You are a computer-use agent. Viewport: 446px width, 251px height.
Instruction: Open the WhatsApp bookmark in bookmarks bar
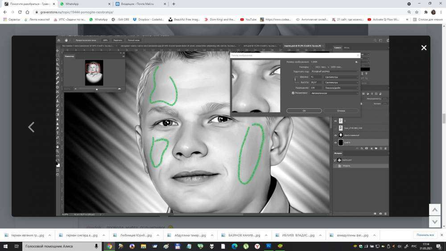[99, 19]
